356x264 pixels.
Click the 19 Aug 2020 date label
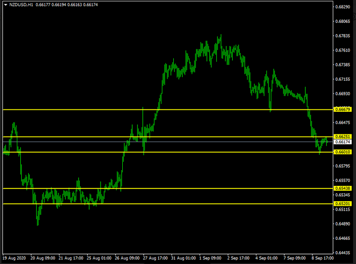click(12, 258)
